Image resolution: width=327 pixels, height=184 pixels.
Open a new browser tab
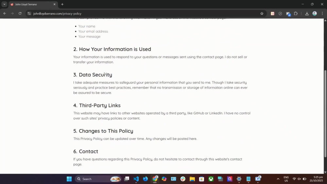62,4
